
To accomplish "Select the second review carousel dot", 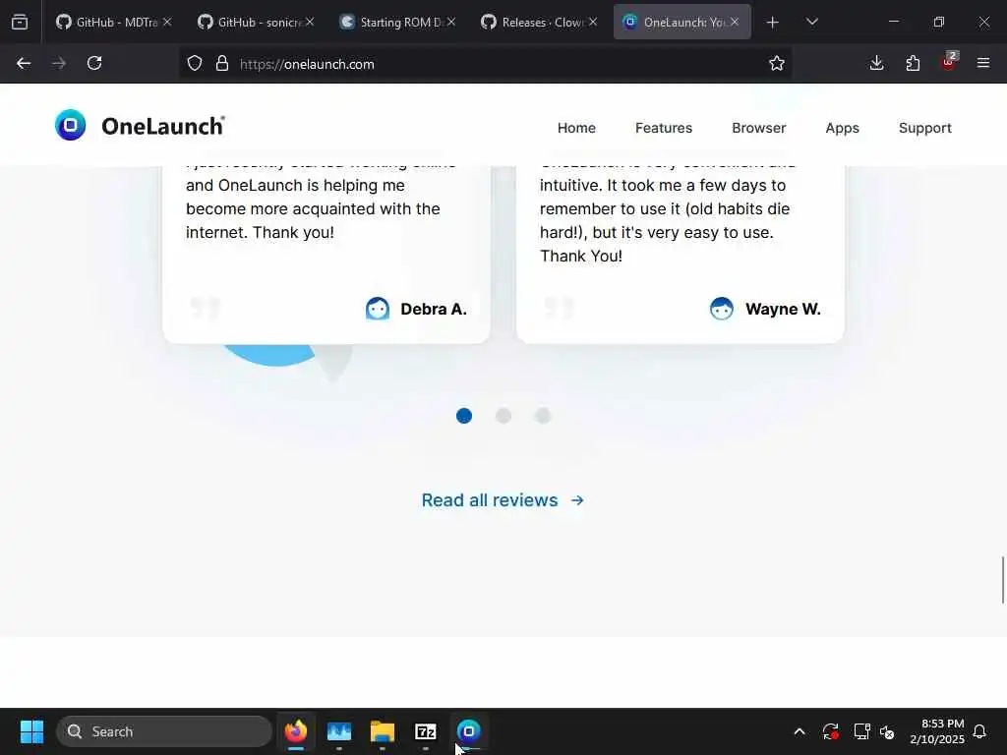I will 503,416.
